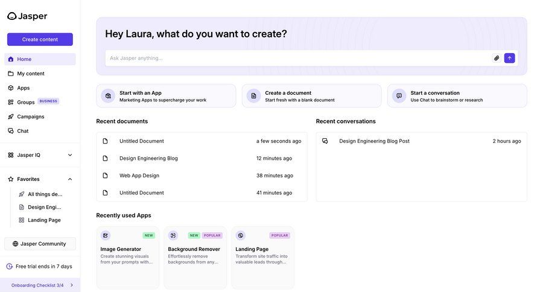
Task: Open My content in sidebar
Action: pos(40,74)
